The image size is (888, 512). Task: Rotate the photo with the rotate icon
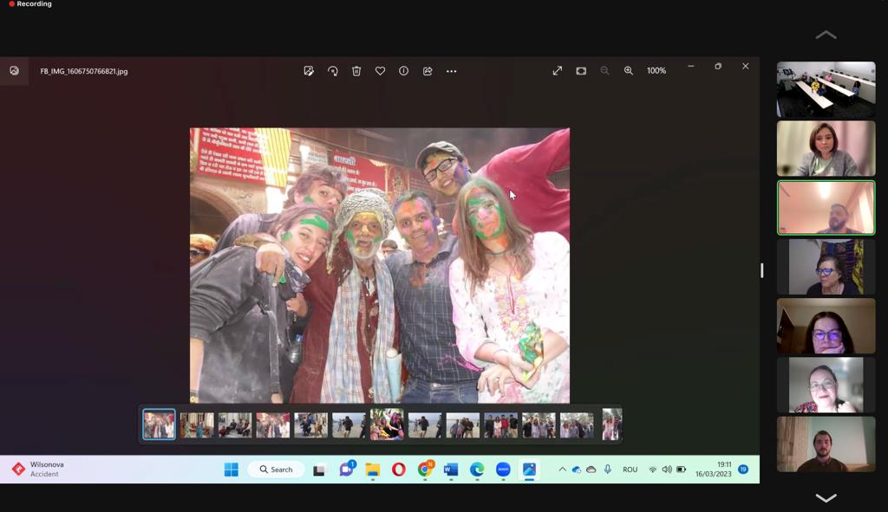332,71
